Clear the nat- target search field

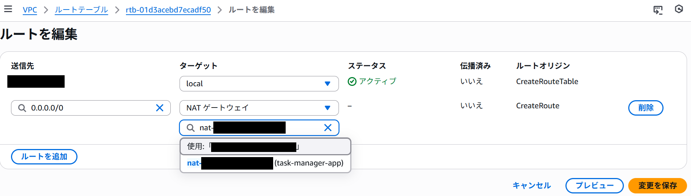(328, 128)
